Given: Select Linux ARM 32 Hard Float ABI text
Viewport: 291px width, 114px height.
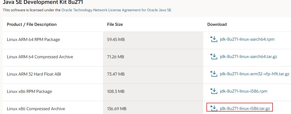Looking at the screenshot, I should pyautogui.click(x=34, y=74).
